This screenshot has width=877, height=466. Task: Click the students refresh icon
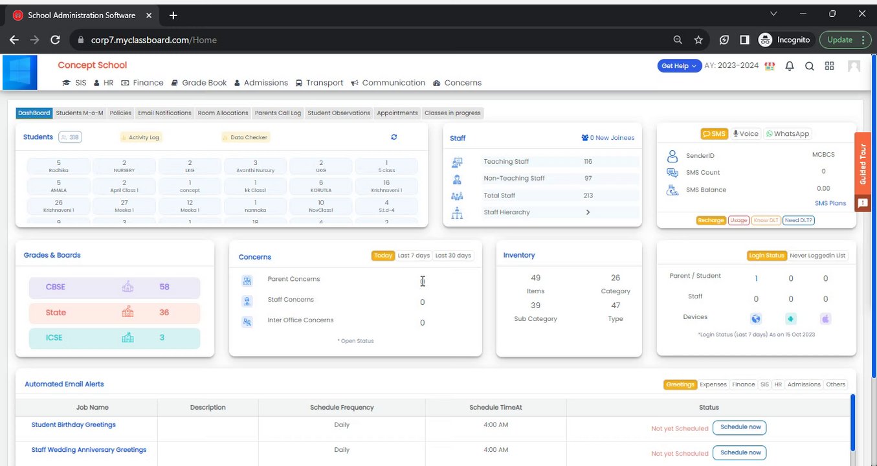point(394,137)
